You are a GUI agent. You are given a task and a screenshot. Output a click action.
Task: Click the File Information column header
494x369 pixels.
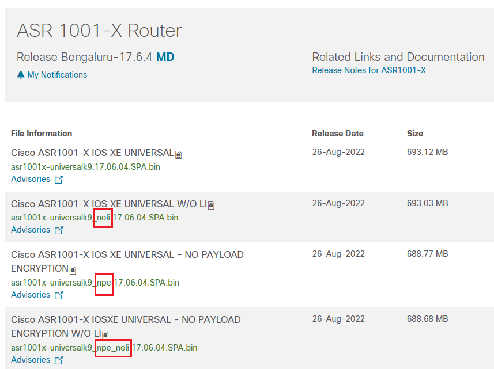pos(42,134)
